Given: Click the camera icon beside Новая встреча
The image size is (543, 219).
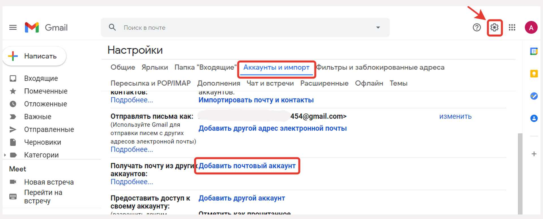Looking at the screenshot, I should click(13, 182).
